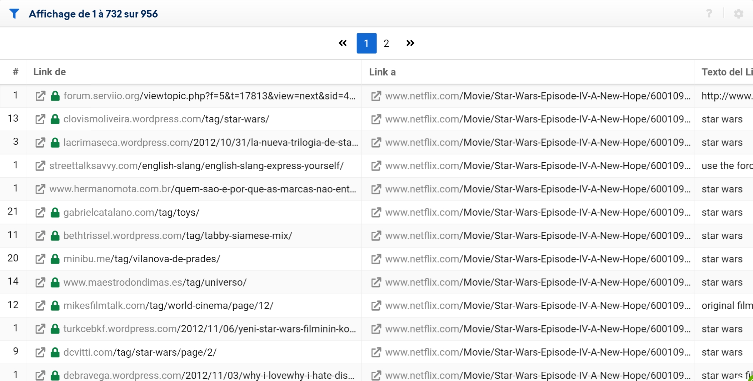Open Netflix link icon in streettalksavvy.com row

(376, 166)
